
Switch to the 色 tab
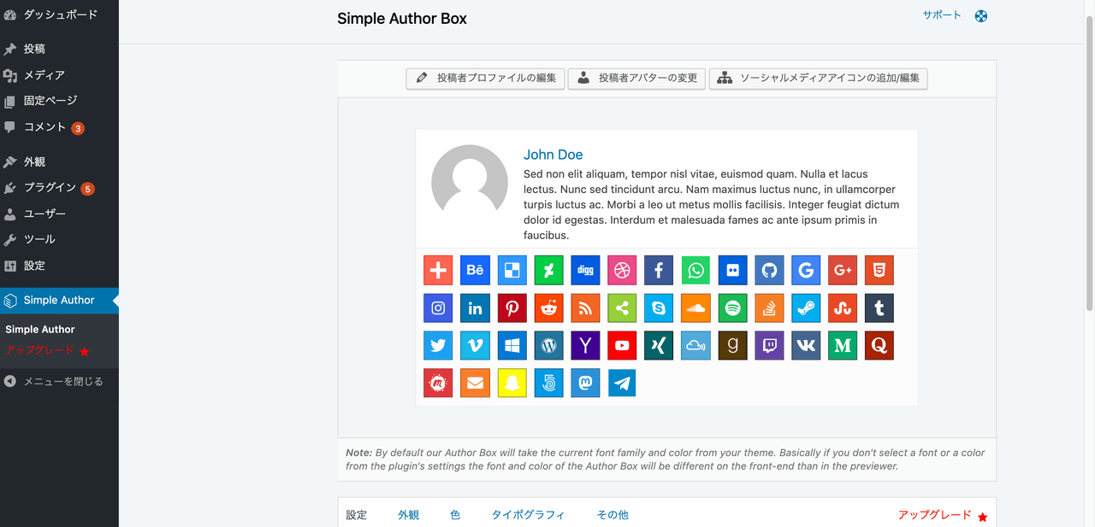coord(455,515)
